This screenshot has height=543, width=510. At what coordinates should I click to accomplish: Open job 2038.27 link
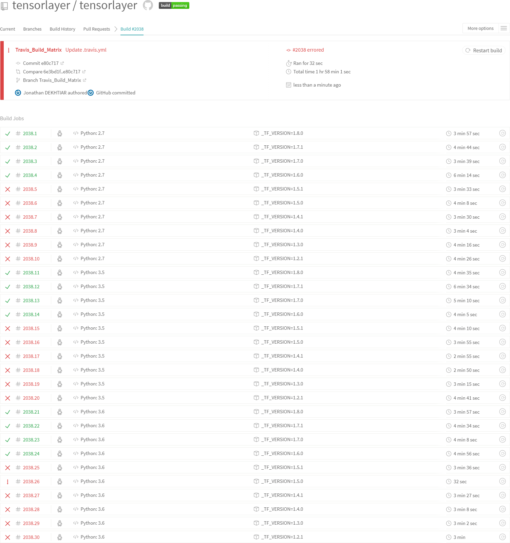31,495
